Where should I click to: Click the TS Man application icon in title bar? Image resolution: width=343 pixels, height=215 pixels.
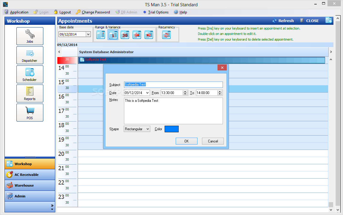(5, 4)
